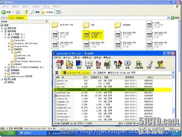Screen dimensions: 182x137
Task: Click WinRAR's 解压到 (Extract To) toolbar icon
Action: tap(69, 64)
